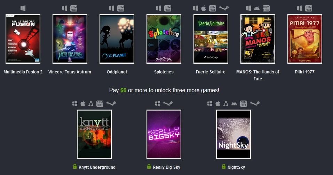Click the DRM Free badge above MANOS cover

266,8
